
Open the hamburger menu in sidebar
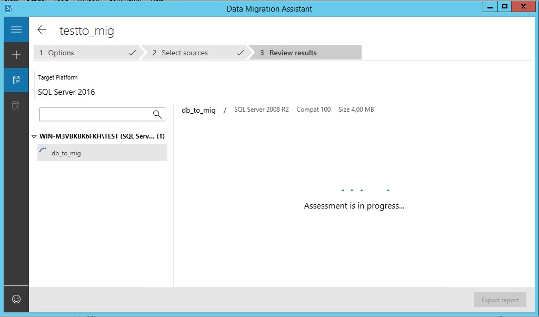16,29
